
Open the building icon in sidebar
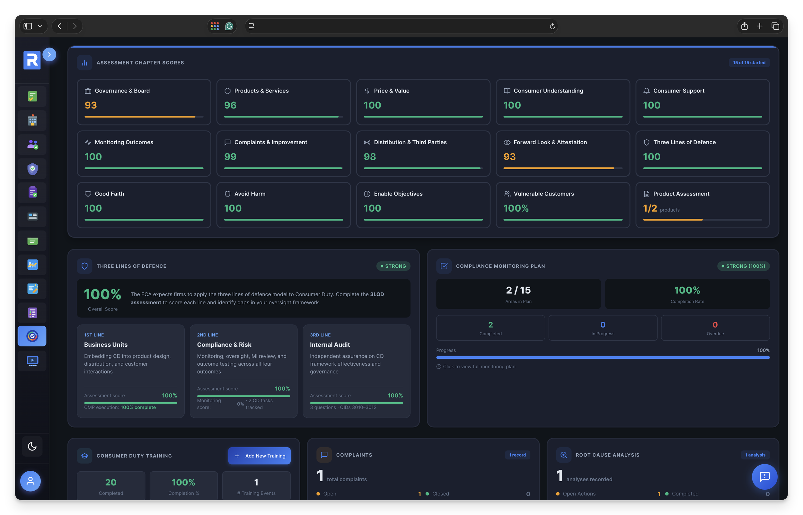pos(32,120)
